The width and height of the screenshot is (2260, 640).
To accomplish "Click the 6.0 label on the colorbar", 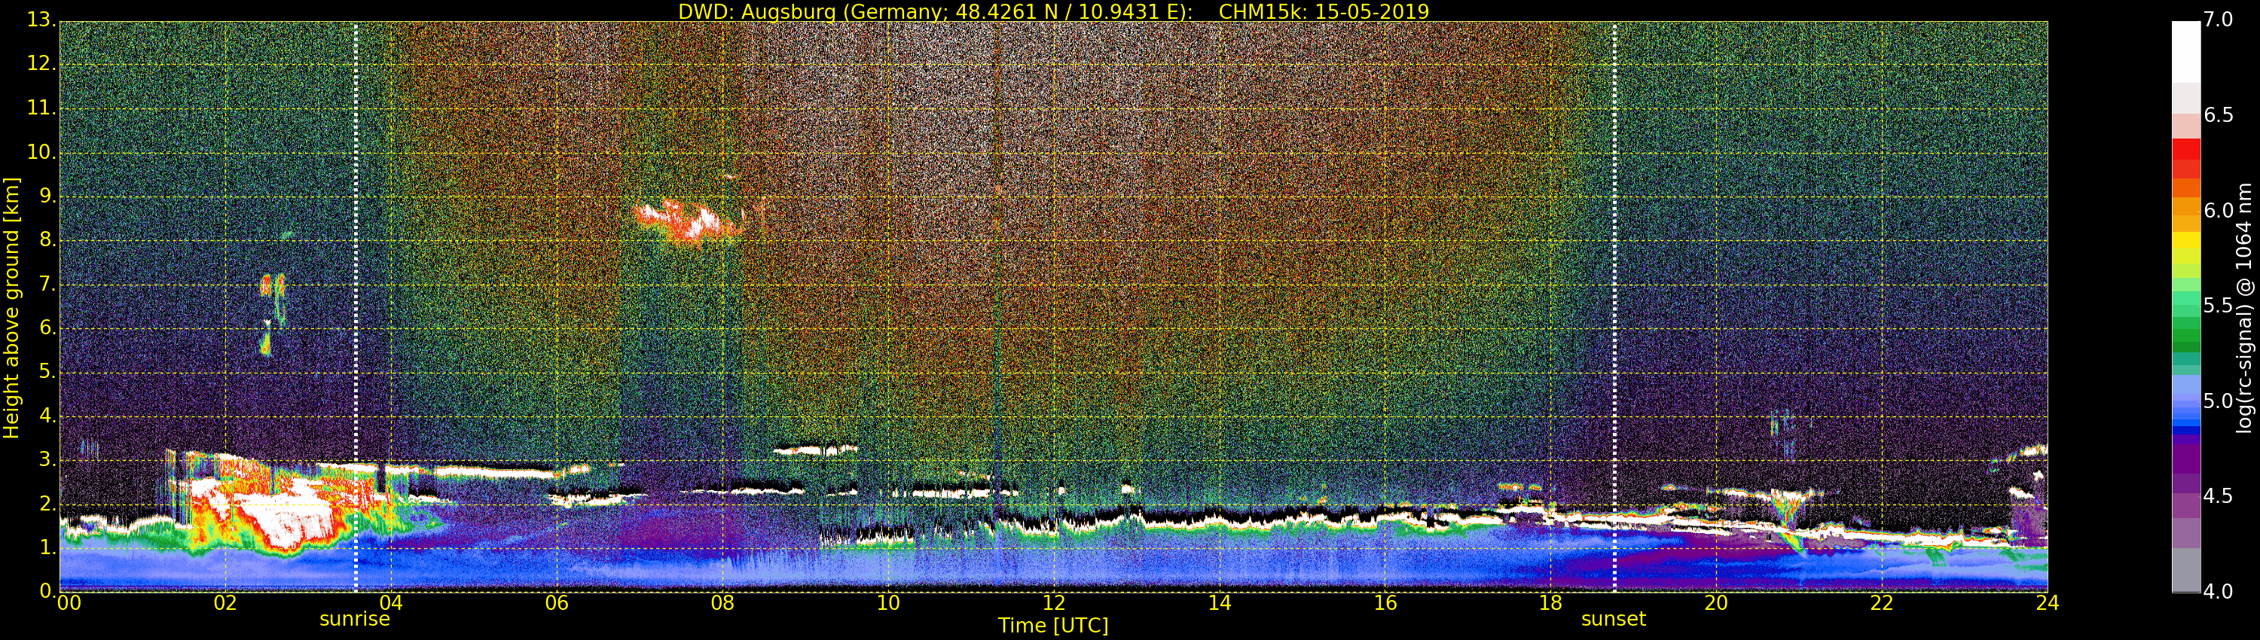I will pos(2219,210).
